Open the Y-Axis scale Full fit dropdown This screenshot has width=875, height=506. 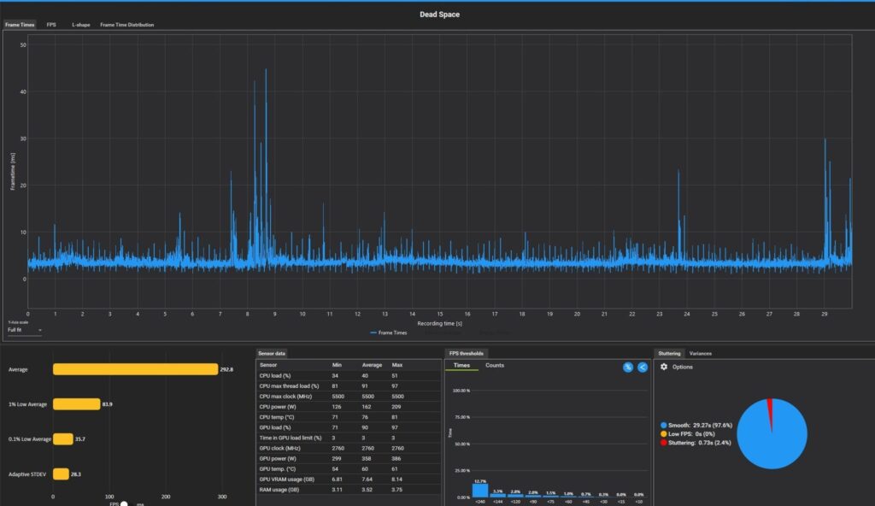click(x=25, y=330)
